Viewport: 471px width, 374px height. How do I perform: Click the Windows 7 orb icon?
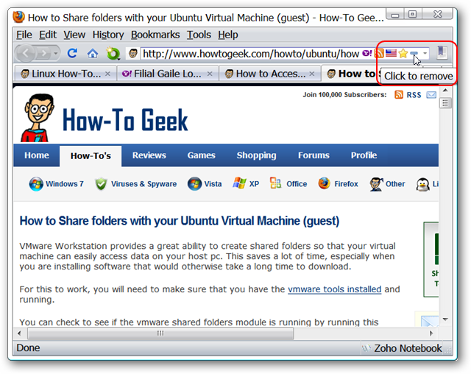(x=36, y=184)
